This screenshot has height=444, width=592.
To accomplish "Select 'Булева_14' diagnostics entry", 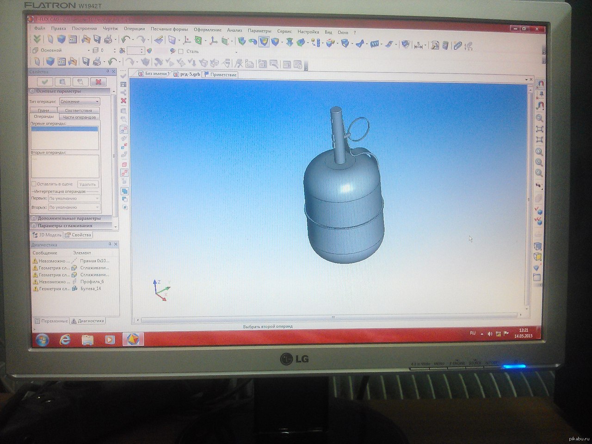I will tap(90, 289).
